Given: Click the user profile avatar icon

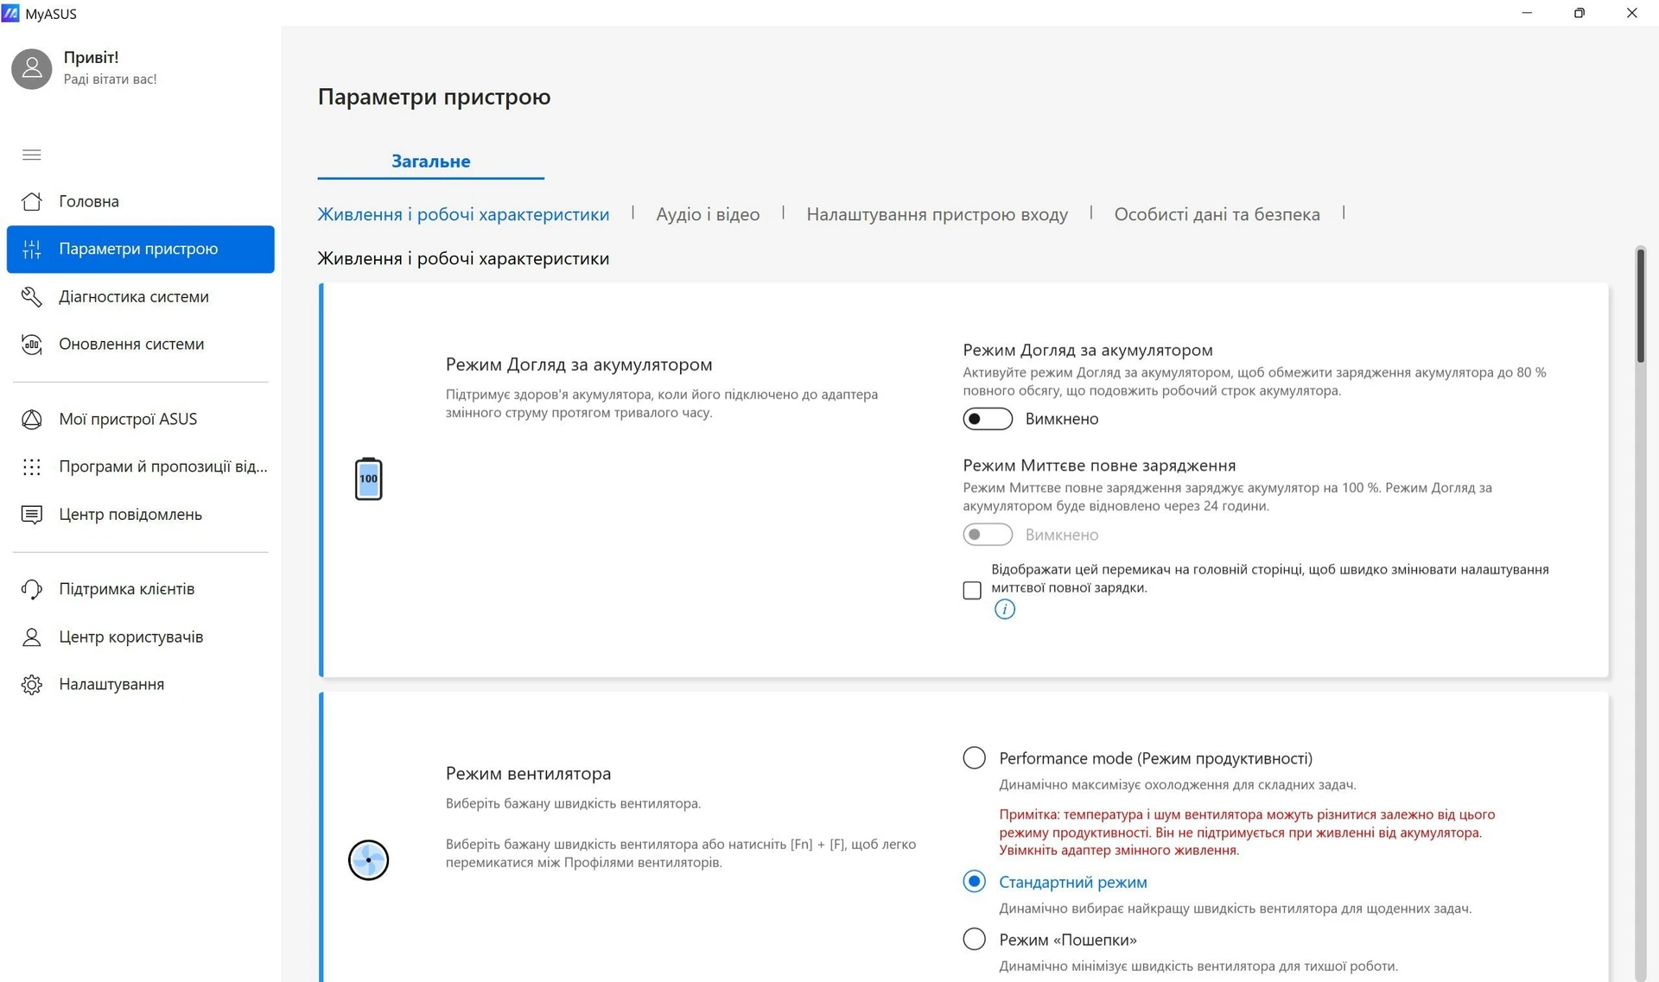Looking at the screenshot, I should pos(32,68).
